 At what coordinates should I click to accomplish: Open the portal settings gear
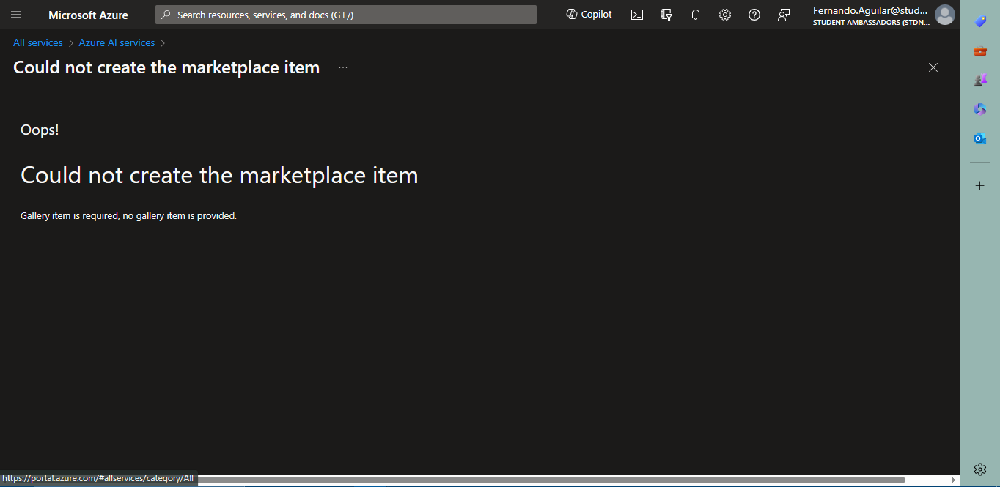click(724, 14)
